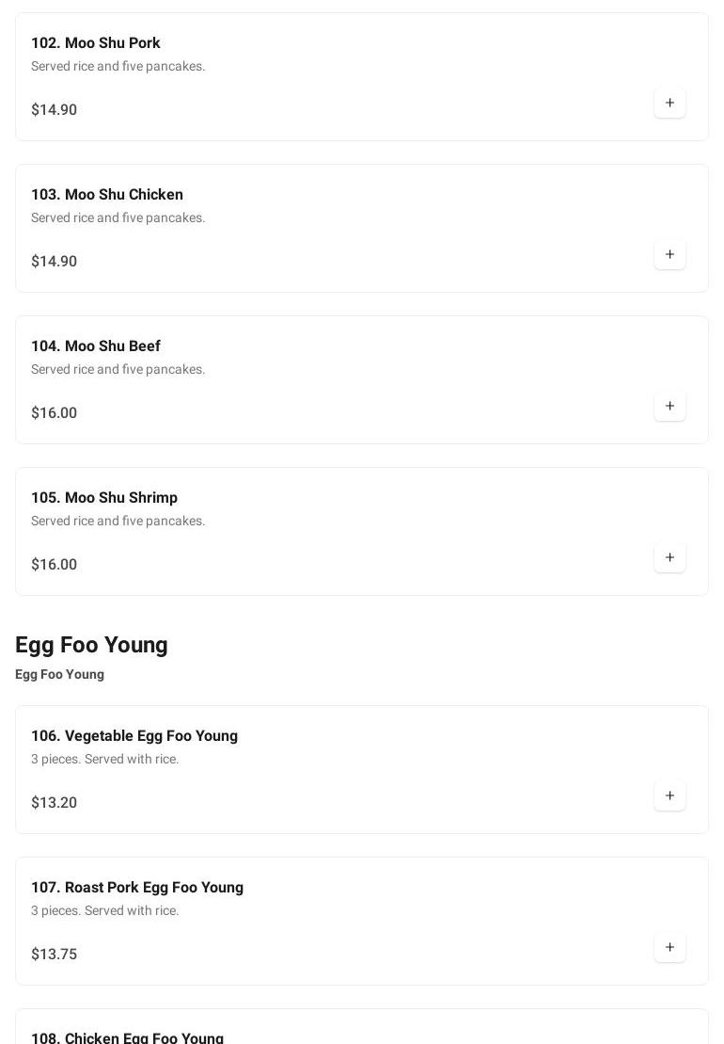Open 106. Vegetable Egg Foo Young details

134,736
